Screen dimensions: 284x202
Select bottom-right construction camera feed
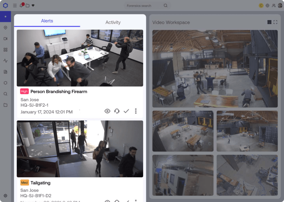click(247, 175)
